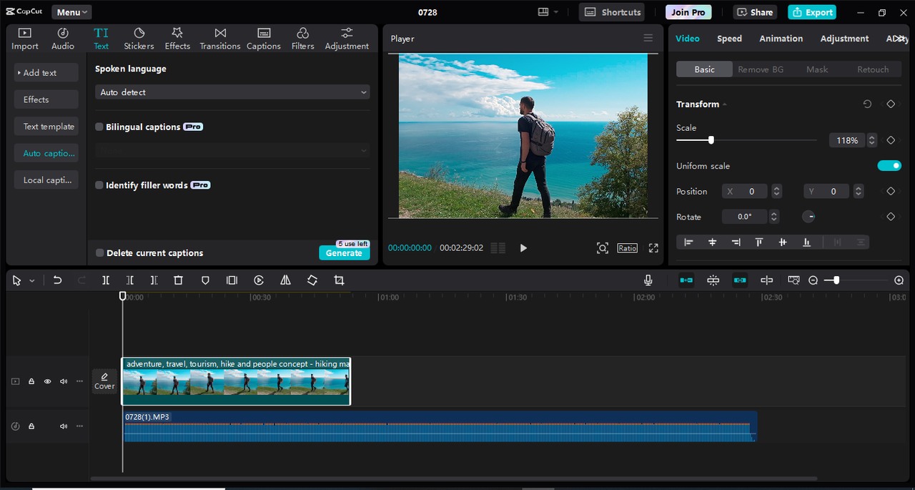Delete the selected clip
The height and width of the screenshot is (490, 915).
tap(179, 280)
